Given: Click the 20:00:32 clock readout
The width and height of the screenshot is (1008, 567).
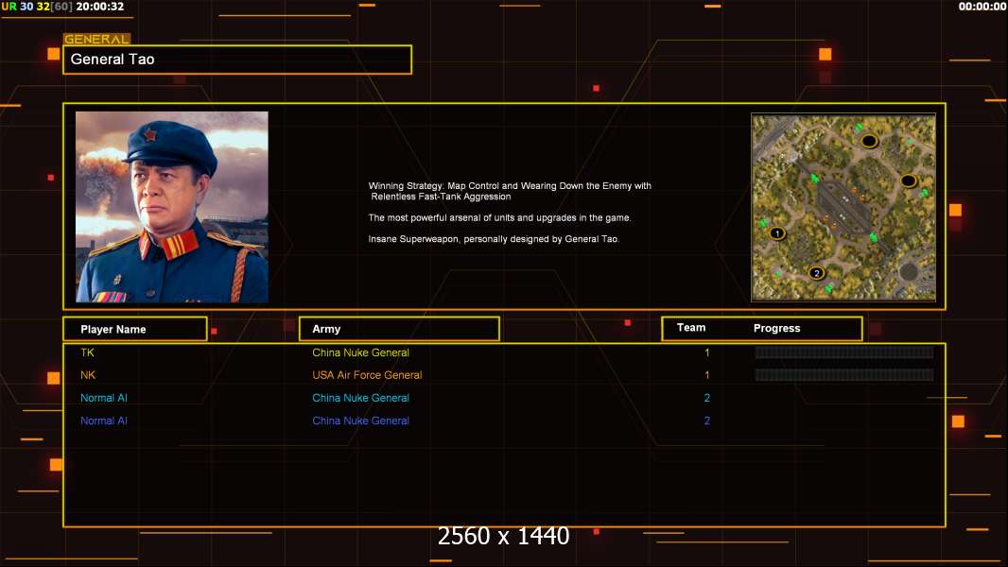Looking at the screenshot, I should point(99,7).
